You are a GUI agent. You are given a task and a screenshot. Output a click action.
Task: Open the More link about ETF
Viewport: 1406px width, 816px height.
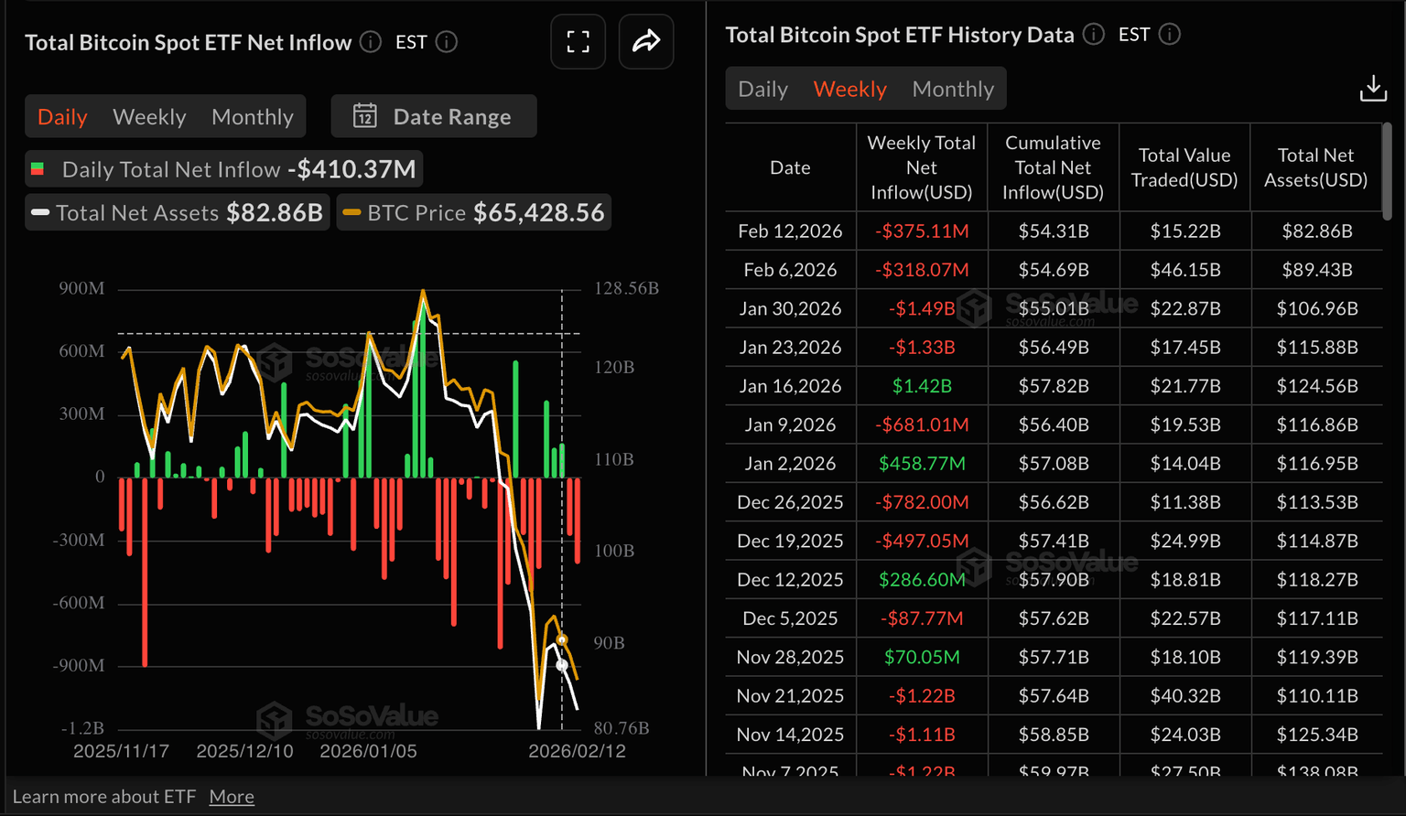232,797
